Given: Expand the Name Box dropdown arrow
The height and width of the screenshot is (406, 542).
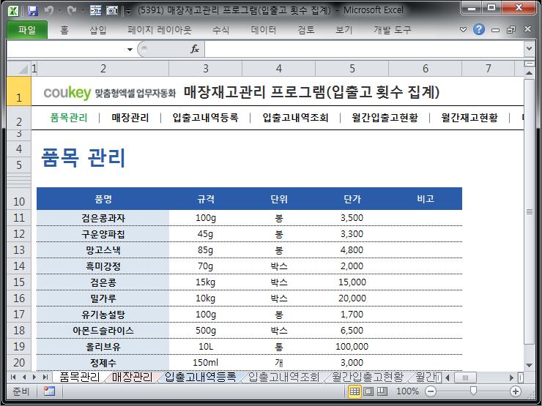Looking at the screenshot, I should click(130, 49).
